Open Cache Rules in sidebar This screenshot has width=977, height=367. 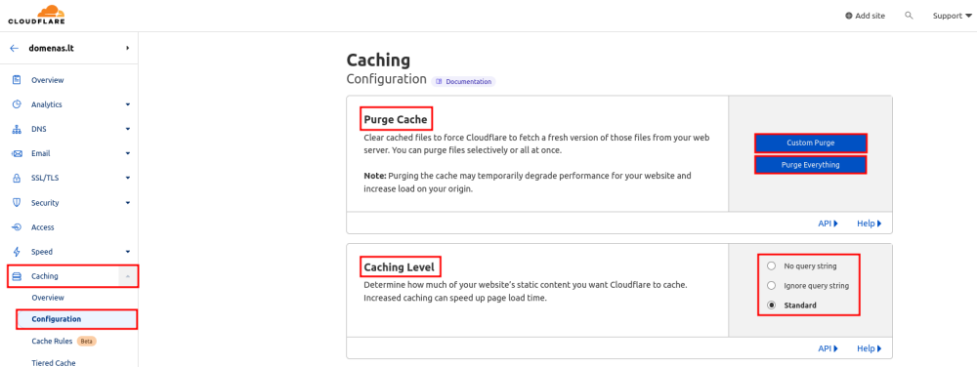(53, 341)
